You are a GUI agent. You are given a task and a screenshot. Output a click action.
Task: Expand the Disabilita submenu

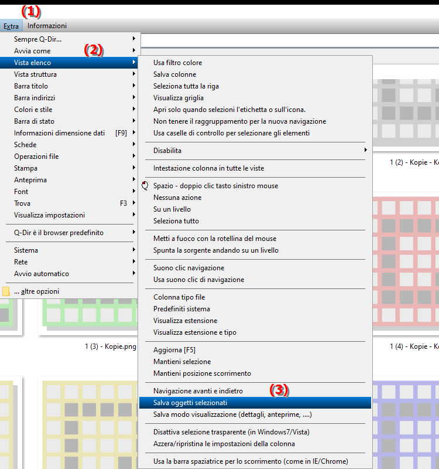pos(255,151)
